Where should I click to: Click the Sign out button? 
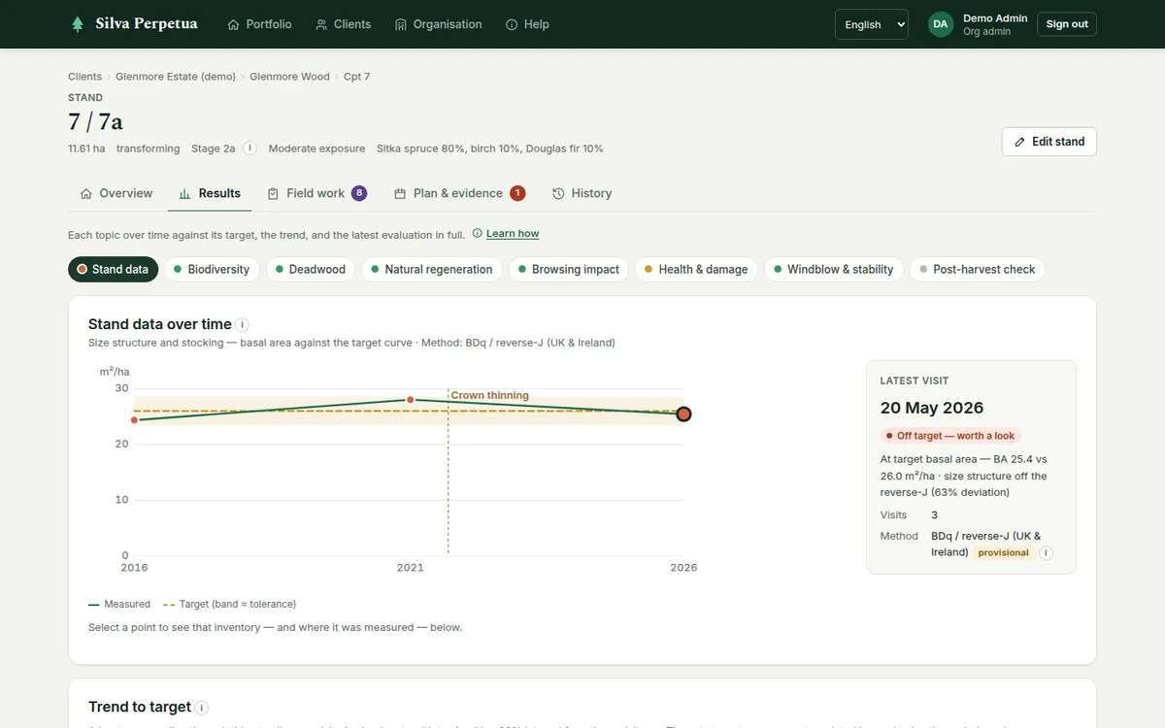(1067, 24)
